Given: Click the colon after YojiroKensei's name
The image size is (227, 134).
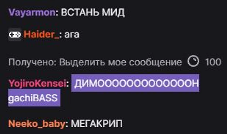Looking at the screenshot, I should point(67,84).
